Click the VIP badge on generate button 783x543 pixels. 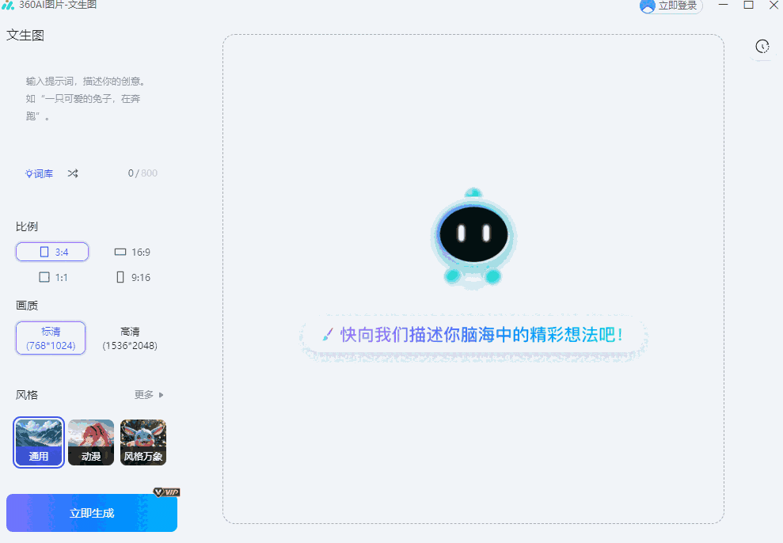(167, 492)
